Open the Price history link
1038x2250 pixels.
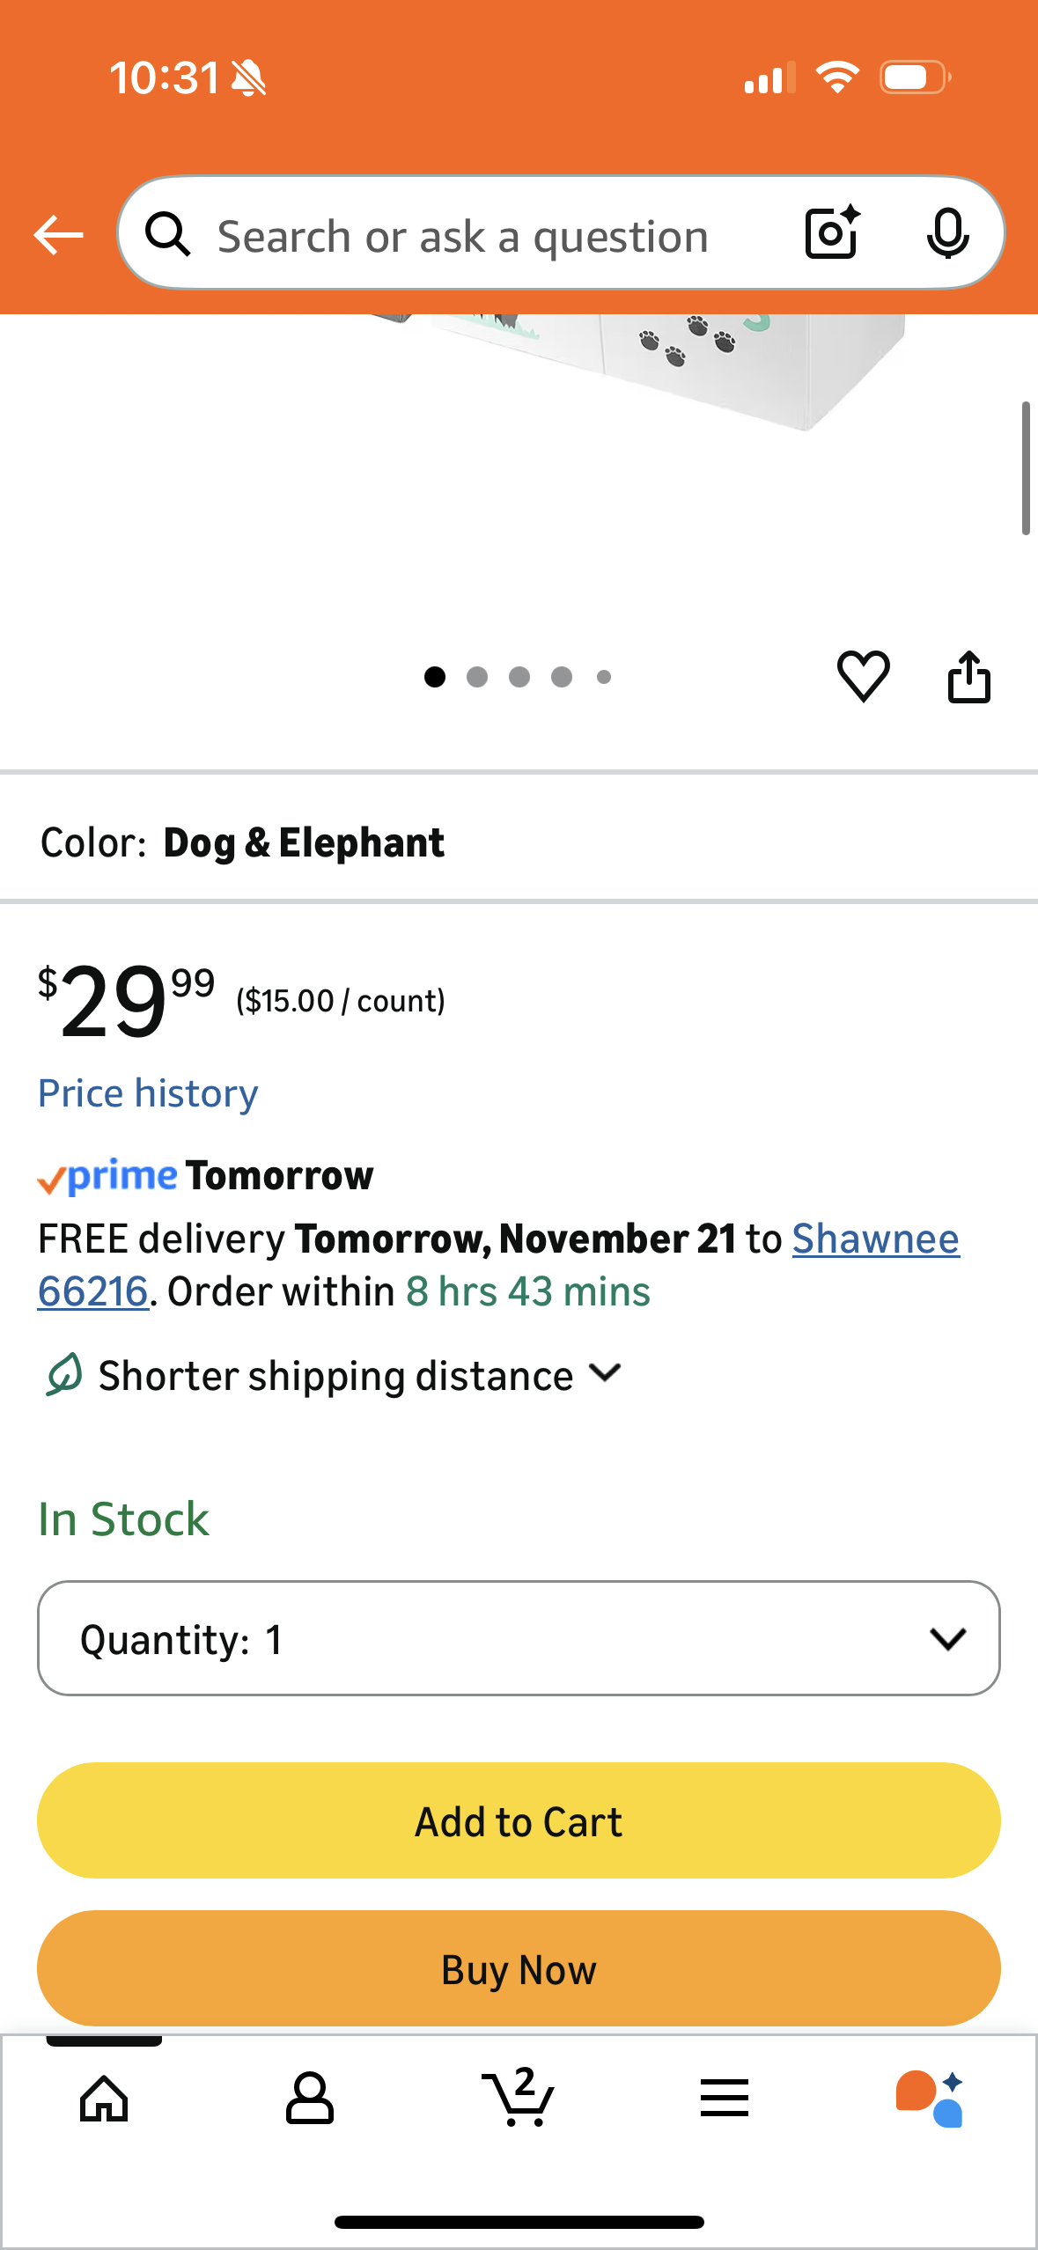tap(147, 1092)
